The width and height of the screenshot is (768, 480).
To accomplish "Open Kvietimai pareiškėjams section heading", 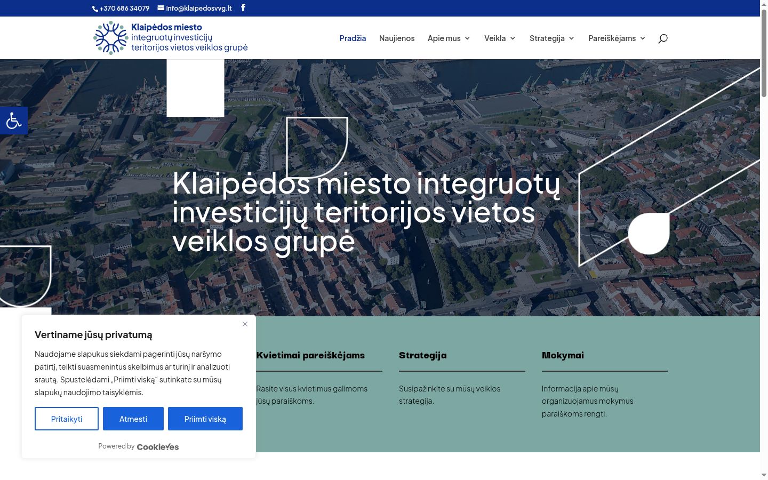I will click(310, 355).
